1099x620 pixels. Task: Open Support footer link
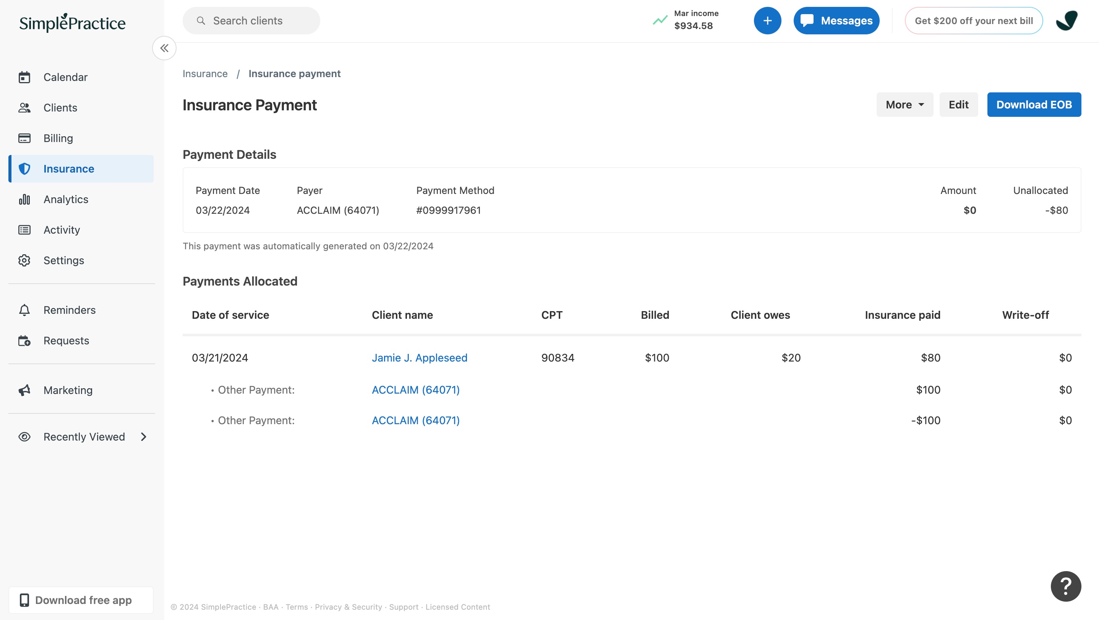[404, 607]
